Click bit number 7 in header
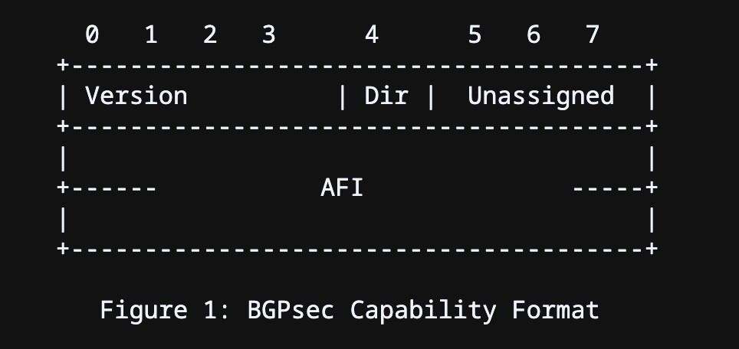Image resolution: width=739 pixels, height=349 pixels. point(593,34)
